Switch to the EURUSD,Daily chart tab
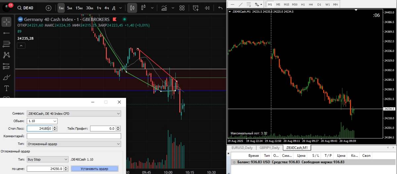The image size is (397, 174). click(x=242, y=148)
